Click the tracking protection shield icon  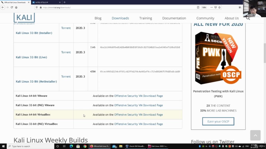click(x=37, y=7)
